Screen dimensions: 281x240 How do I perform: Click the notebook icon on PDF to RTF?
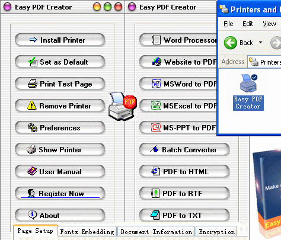pyautogui.click(x=155, y=193)
